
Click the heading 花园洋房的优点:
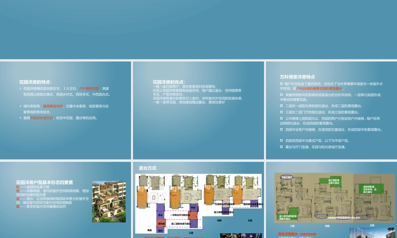169,82
